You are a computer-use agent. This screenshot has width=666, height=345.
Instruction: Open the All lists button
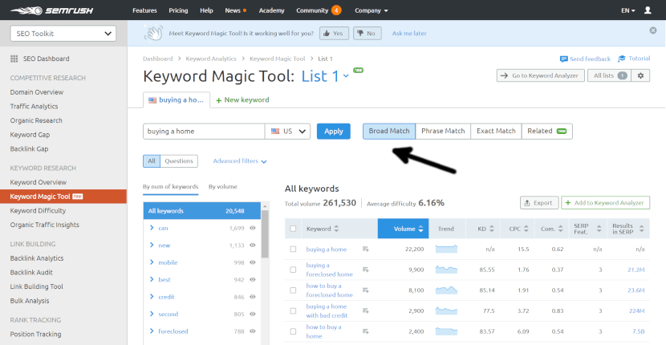click(x=609, y=75)
